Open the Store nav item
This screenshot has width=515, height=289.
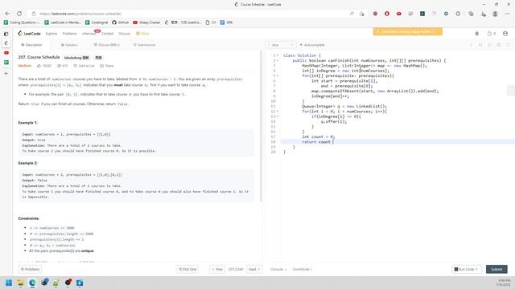(x=143, y=34)
